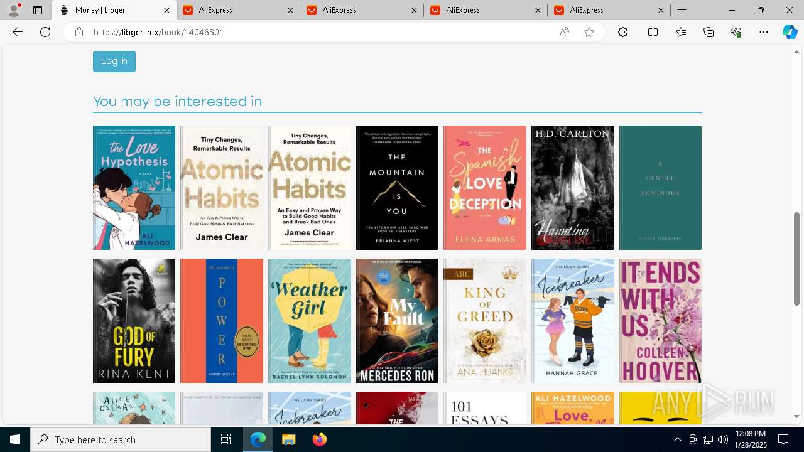Switch to the fourth AliExpress tab
This screenshot has width=804, height=452.
(609, 10)
